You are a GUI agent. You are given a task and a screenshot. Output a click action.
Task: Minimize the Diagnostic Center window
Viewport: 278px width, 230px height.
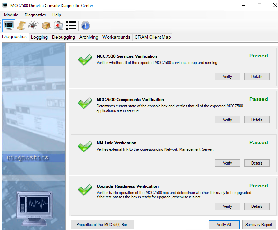pyautogui.click(x=244, y=5)
